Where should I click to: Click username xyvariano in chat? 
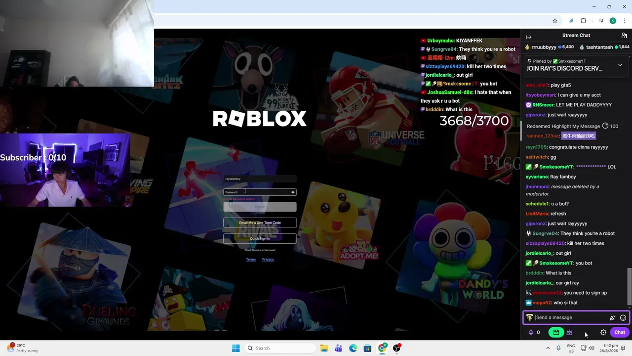(538, 177)
